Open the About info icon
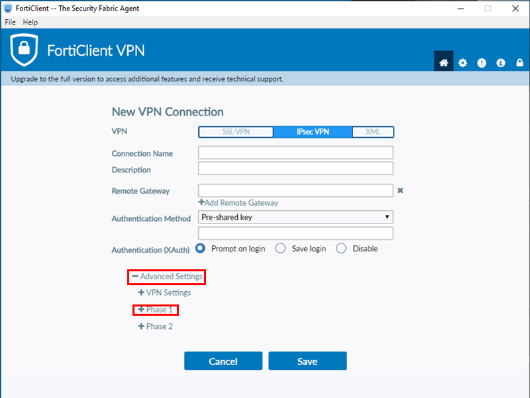Image resolution: width=530 pixels, height=398 pixels. [501, 62]
